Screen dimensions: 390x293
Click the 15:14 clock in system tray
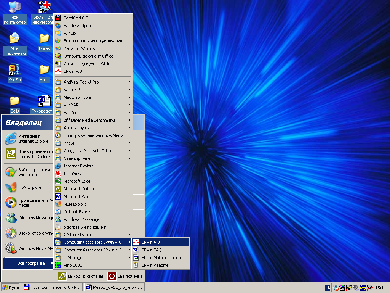(380, 288)
